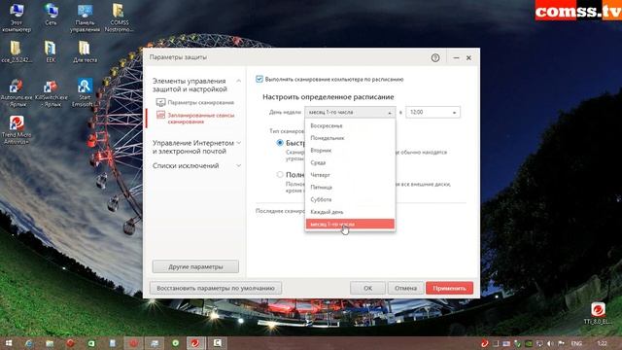
Task: Choose 'Четверг' from the list
Action: 350,175
